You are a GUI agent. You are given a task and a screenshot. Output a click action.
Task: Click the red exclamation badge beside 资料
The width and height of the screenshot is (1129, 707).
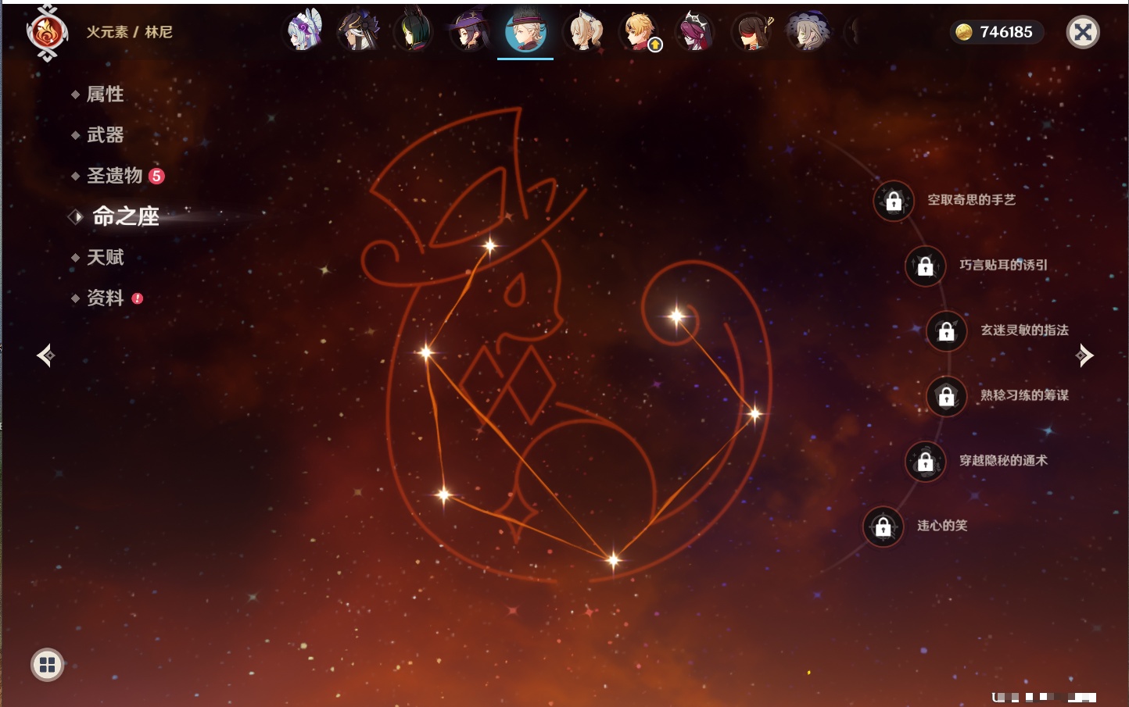138,298
